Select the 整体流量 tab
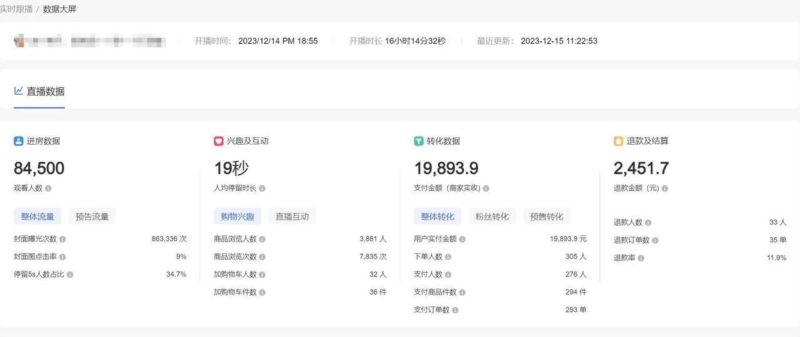Screen dimensions: 800x337 [x=37, y=217]
